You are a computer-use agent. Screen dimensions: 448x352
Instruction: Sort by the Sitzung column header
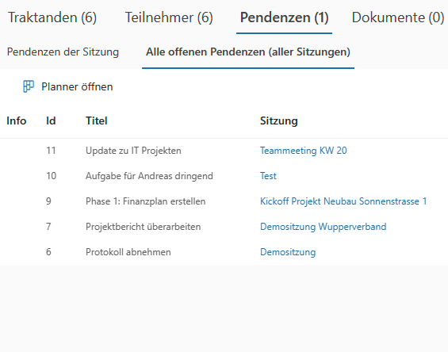coord(279,121)
